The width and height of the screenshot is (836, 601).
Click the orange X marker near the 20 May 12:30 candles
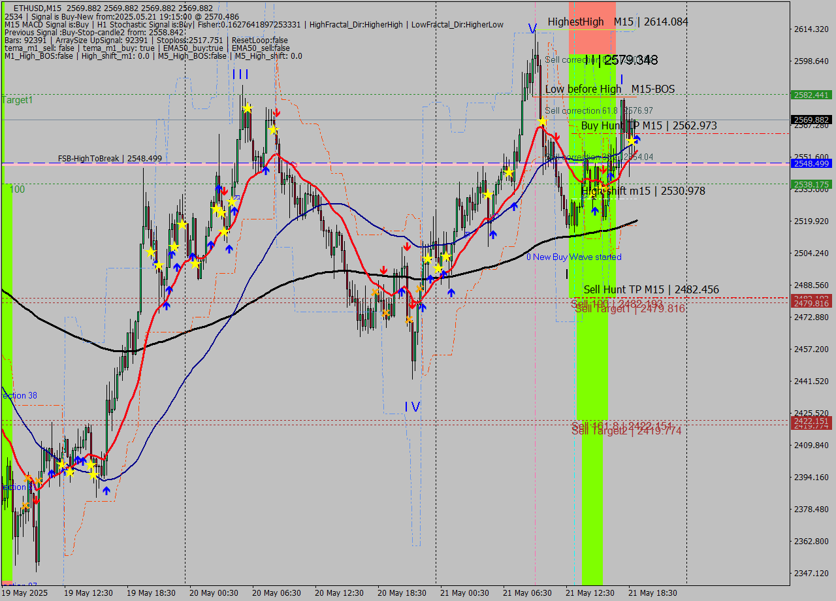click(376, 292)
